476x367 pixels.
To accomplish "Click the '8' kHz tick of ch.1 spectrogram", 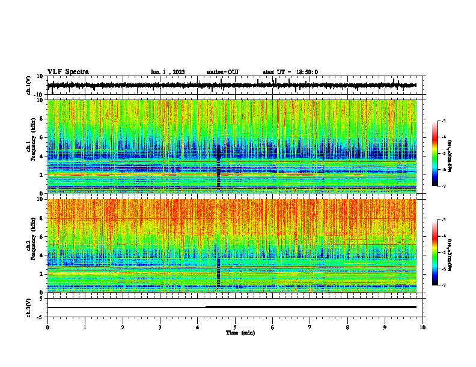I will click(x=41, y=119).
